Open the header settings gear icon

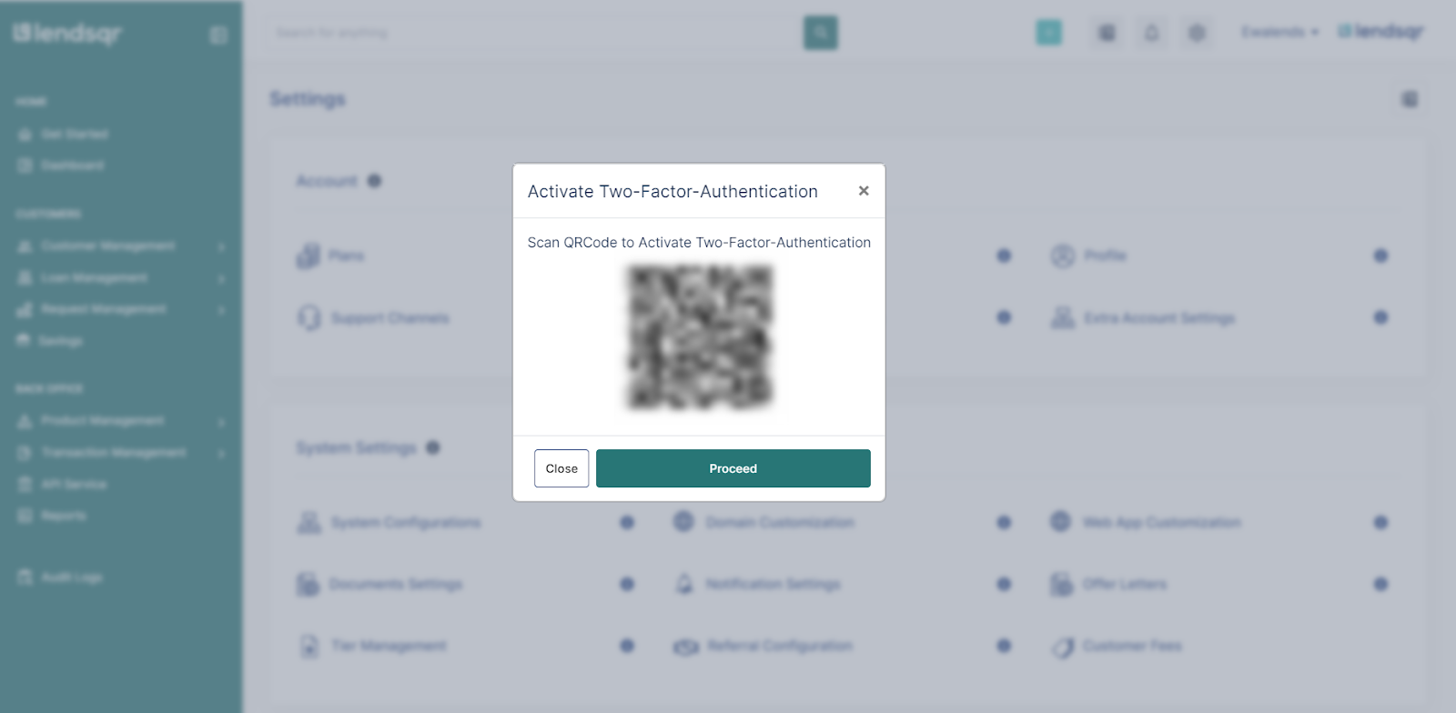click(1197, 33)
